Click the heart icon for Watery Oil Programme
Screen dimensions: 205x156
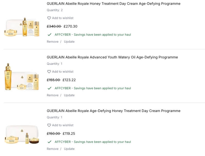(49, 72)
